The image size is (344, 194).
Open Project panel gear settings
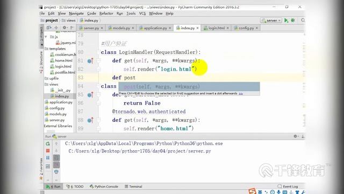pyautogui.click(x=64, y=27)
